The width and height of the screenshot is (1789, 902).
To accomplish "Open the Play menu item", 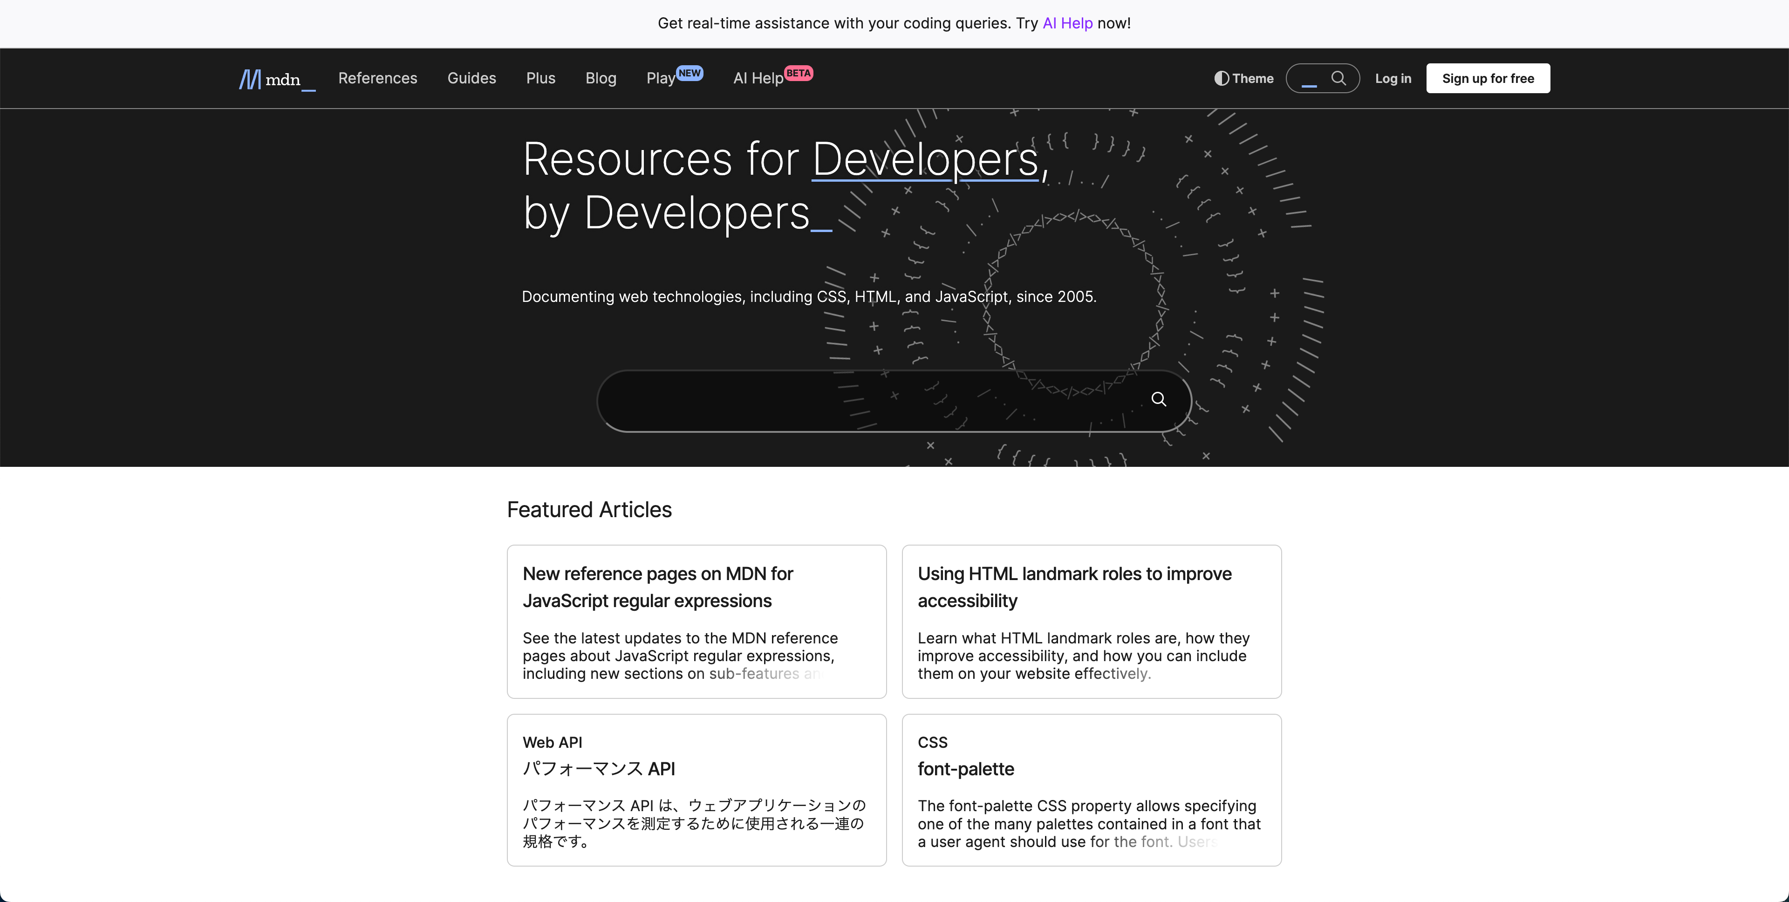I will (660, 78).
